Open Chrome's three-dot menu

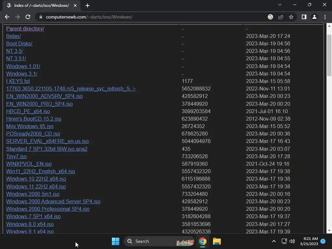tap(325, 17)
